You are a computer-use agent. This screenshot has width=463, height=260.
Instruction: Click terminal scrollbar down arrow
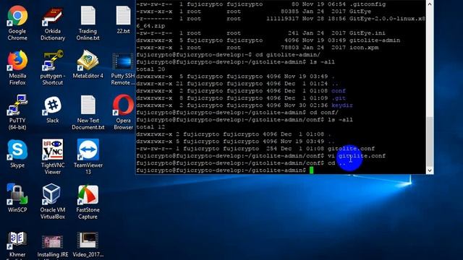click(430, 170)
